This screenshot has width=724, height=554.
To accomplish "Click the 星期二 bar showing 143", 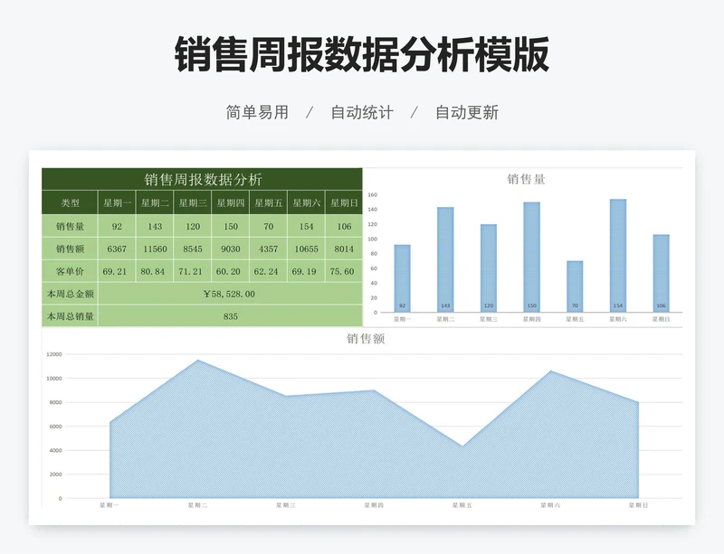I will (x=445, y=253).
